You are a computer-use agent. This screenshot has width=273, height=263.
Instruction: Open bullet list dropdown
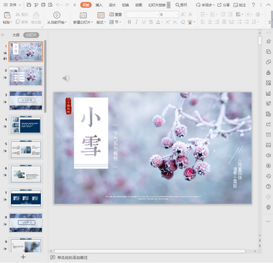pos(207,14)
